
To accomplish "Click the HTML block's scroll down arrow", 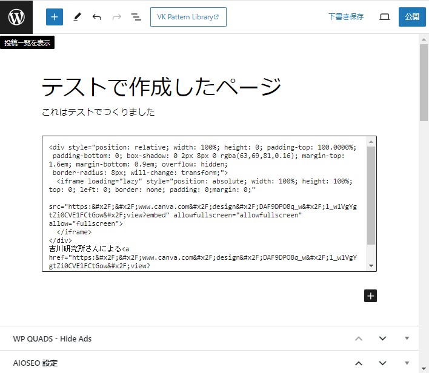I will point(371,265).
